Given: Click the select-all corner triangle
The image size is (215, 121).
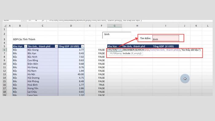Looking at the screenshot, I should tap(5, 26).
